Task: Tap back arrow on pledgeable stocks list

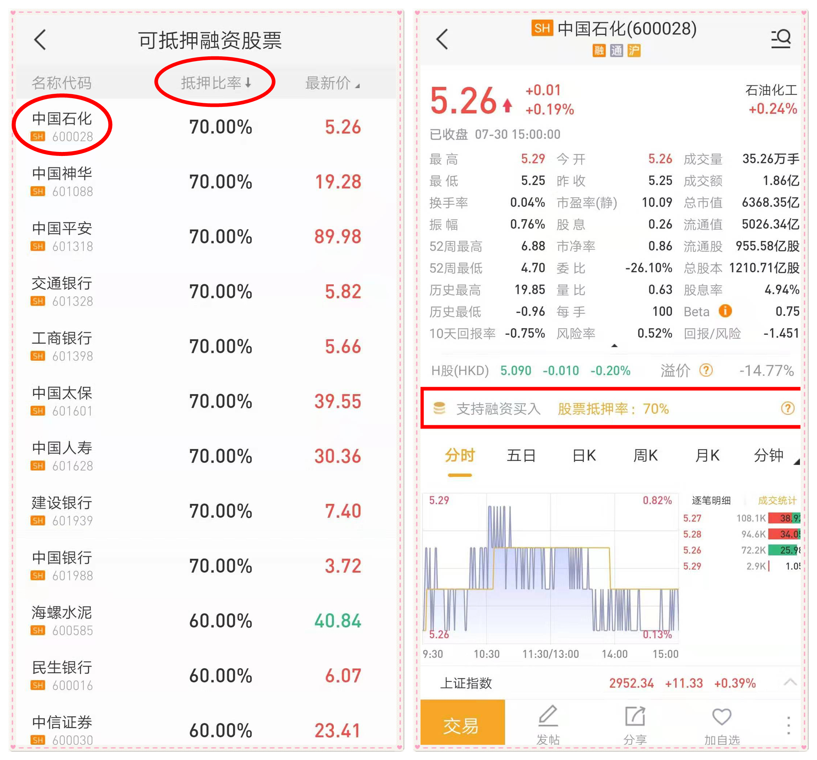Action: point(40,40)
